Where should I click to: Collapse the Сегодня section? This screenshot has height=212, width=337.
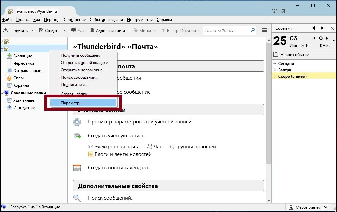pos(275,64)
